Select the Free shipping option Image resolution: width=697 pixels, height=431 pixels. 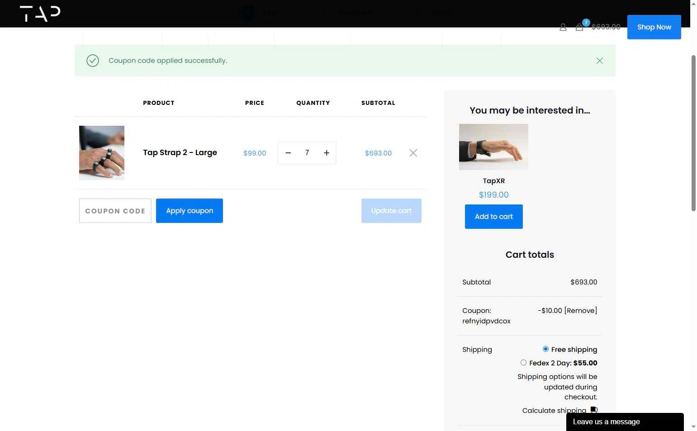point(545,349)
